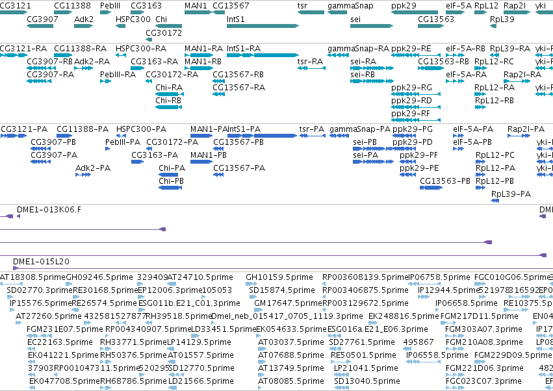Select the EC22163.5prime EST label
Image resolution: width=553 pixels, height=391 pixels.
60,343
